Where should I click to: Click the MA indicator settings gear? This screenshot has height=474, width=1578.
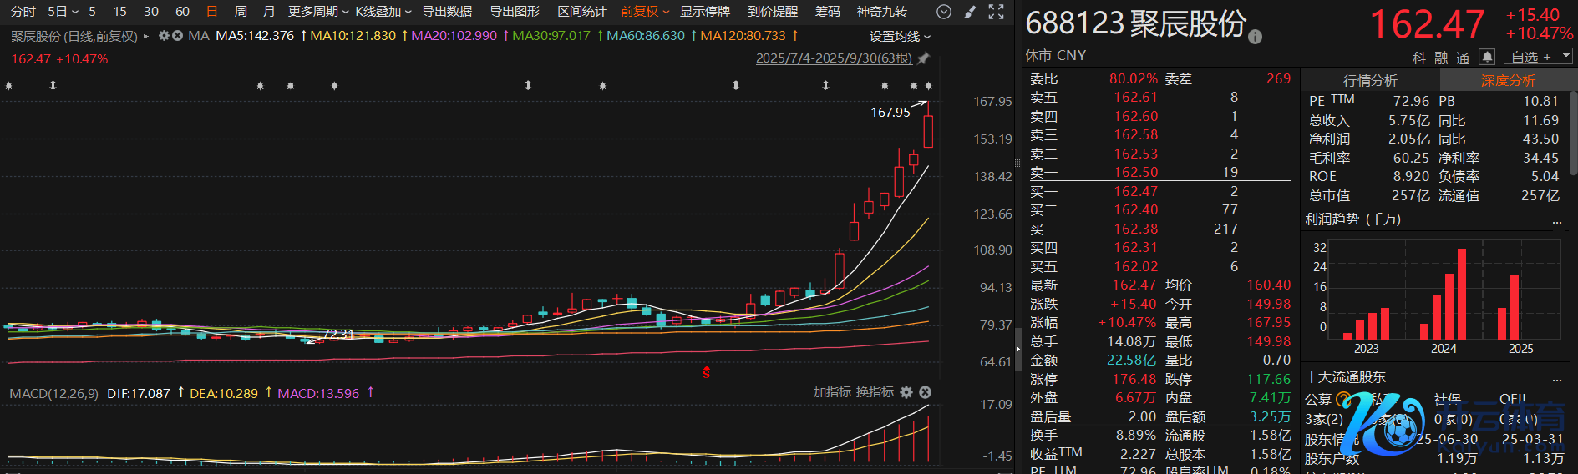pos(164,36)
